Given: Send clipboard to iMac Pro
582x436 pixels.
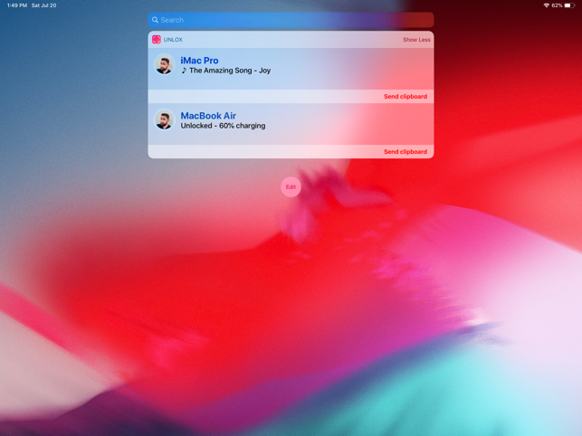Looking at the screenshot, I should 405,97.
